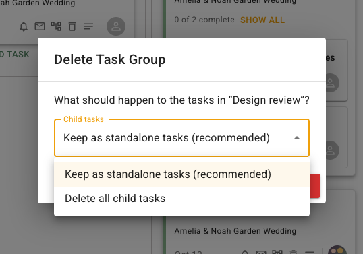Collapse the Child tasks dropdown arrow
The height and width of the screenshot is (254, 363).
click(297, 138)
